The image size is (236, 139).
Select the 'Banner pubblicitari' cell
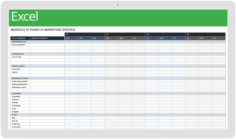pos(20,45)
